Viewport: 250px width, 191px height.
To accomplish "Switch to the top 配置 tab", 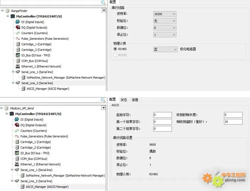I will [x=113, y=2].
